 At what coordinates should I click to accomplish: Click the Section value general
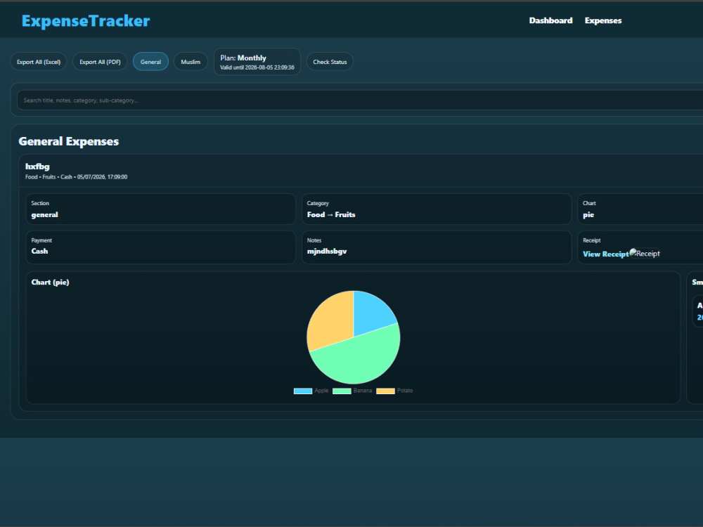point(45,214)
